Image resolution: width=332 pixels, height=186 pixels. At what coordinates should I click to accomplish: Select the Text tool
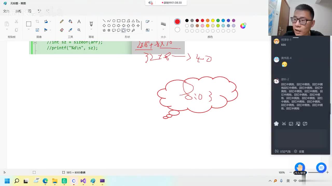[x=79, y=22]
